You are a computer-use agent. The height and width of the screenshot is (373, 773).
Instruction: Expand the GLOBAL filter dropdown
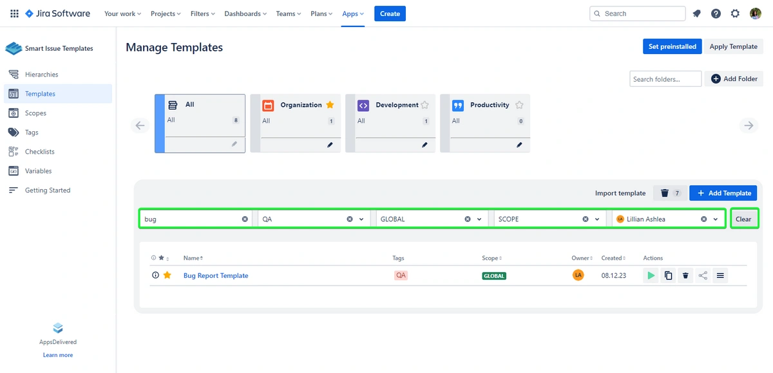[479, 219]
